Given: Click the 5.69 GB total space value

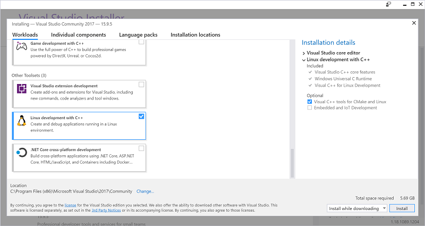Looking at the screenshot, I should (x=407, y=198).
